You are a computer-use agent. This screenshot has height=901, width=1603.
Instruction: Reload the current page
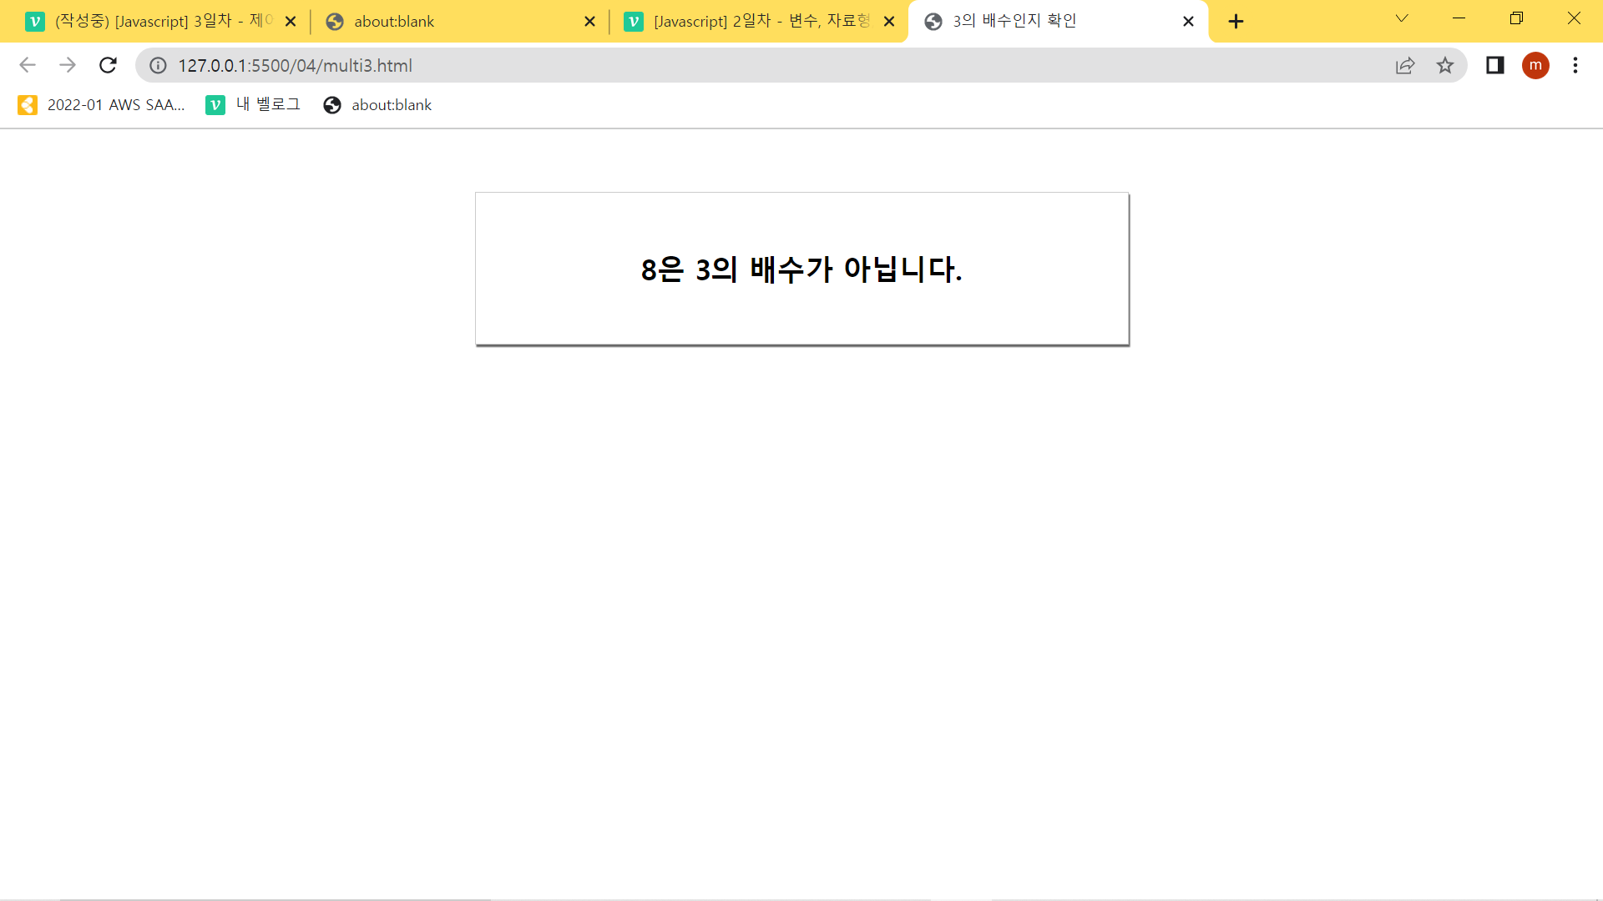[x=108, y=65]
